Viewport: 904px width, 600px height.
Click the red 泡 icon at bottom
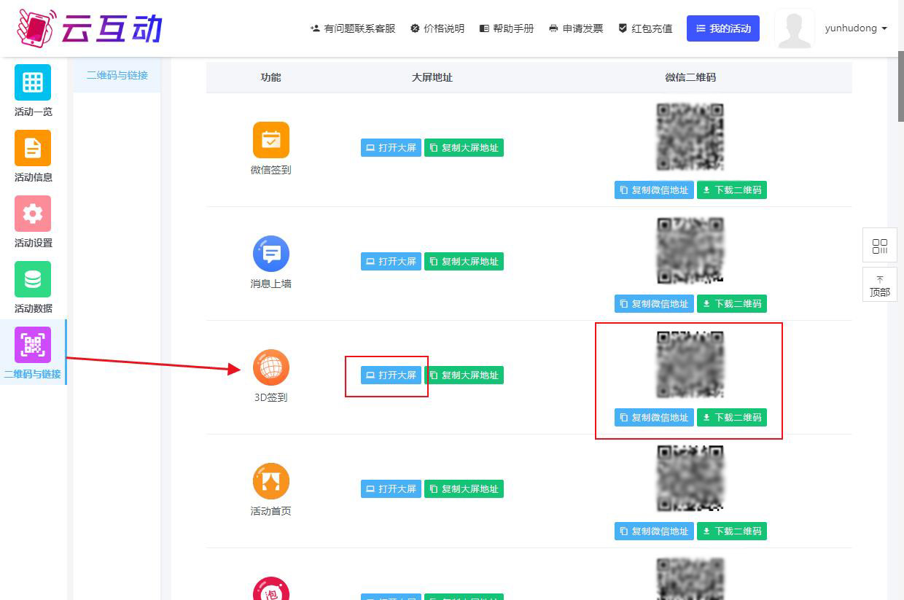coord(271,589)
